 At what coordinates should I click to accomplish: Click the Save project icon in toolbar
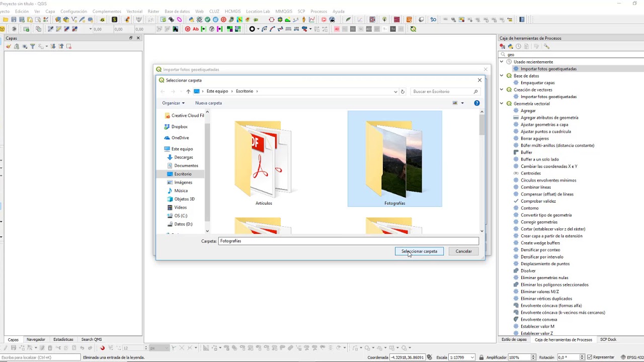pos(14,20)
